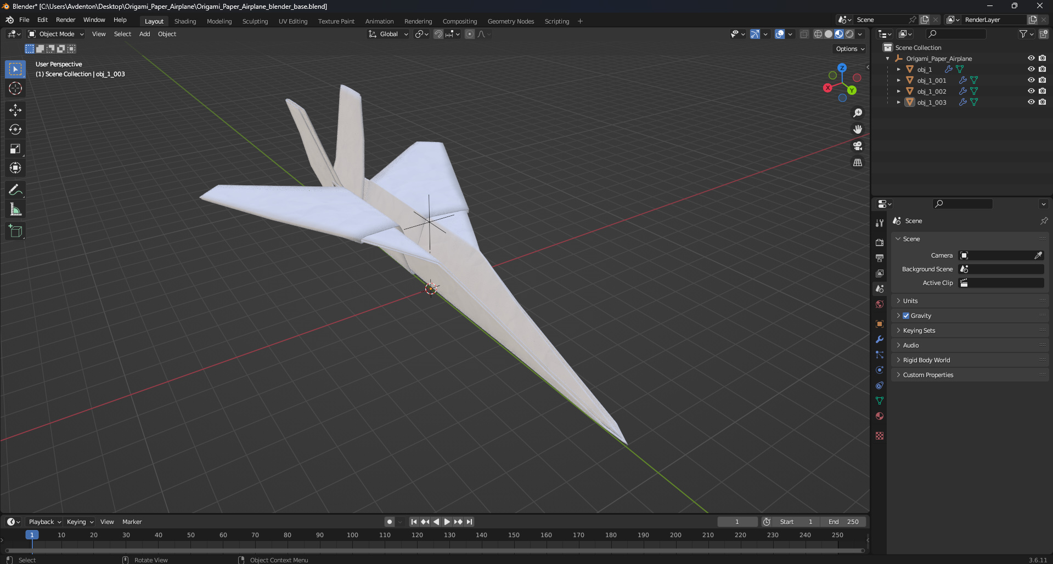This screenshot has width=1053, height=564.
Task: Open Global transform orientation dropdown
Action: [388, 34]
